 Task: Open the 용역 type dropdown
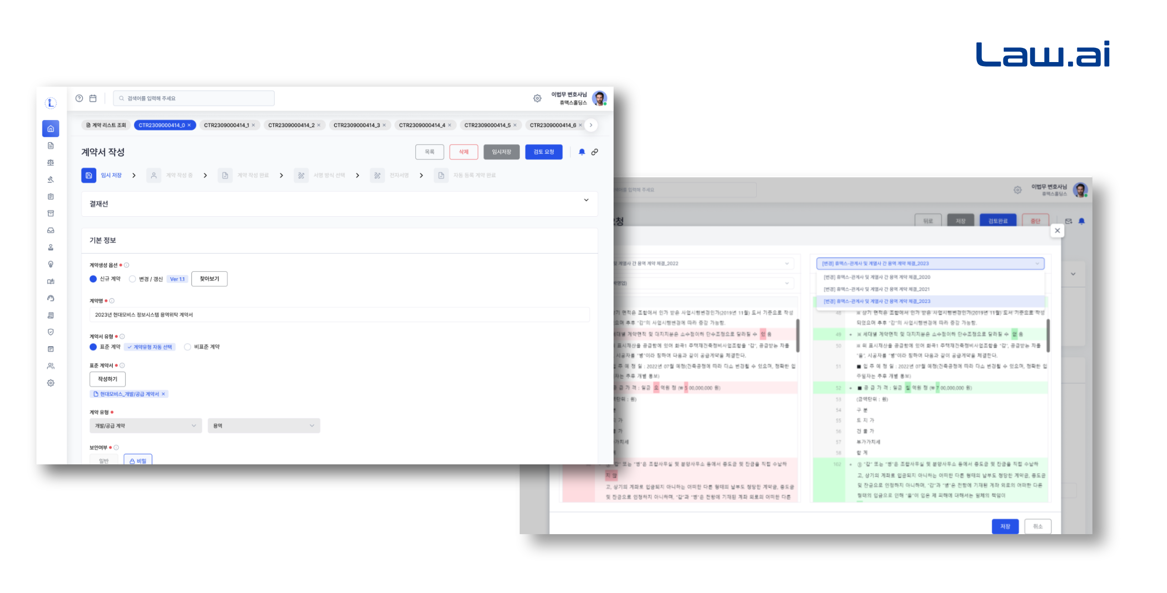click(x=263, y=426)
